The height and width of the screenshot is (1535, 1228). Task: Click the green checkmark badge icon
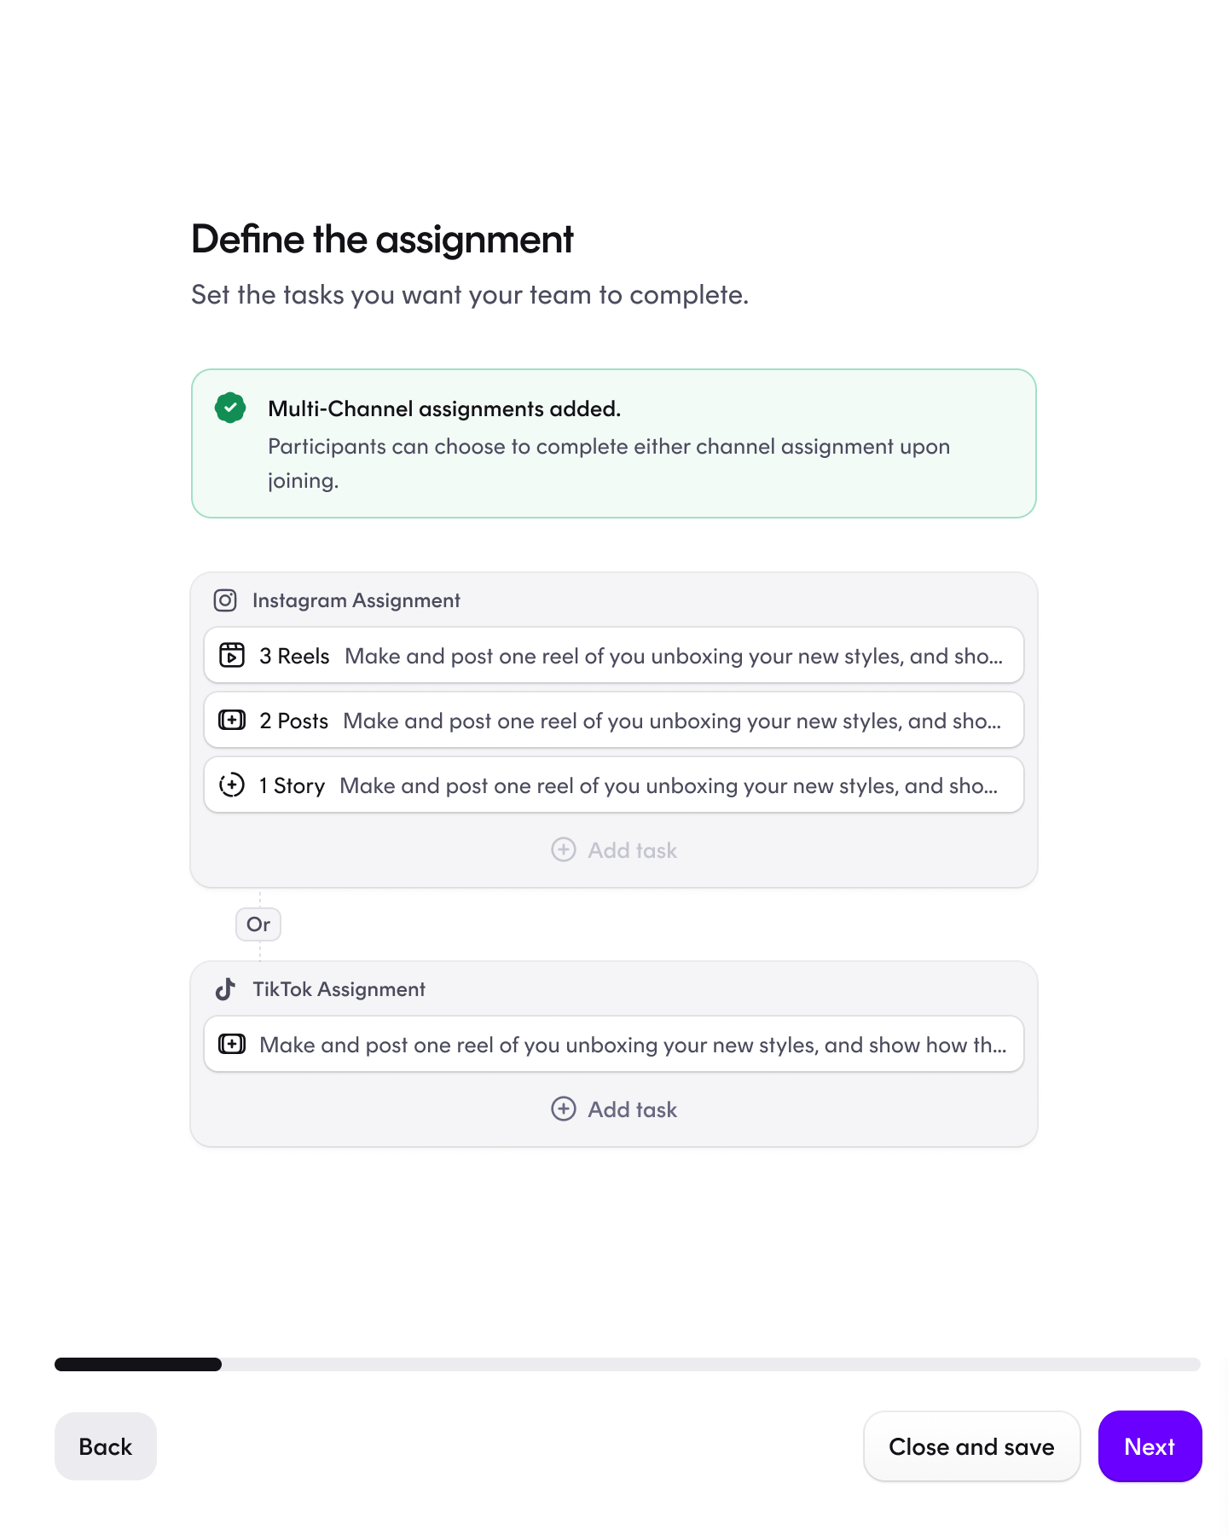pos(230,408)
